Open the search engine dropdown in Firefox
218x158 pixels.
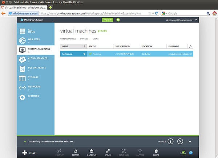165,13
